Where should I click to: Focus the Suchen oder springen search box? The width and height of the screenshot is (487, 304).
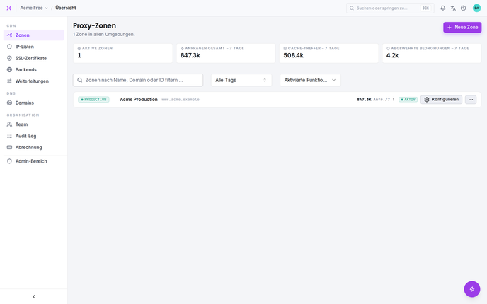(x=390, y=8)
